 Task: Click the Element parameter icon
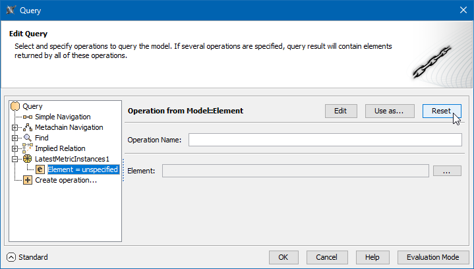click(x=40, y=169)
